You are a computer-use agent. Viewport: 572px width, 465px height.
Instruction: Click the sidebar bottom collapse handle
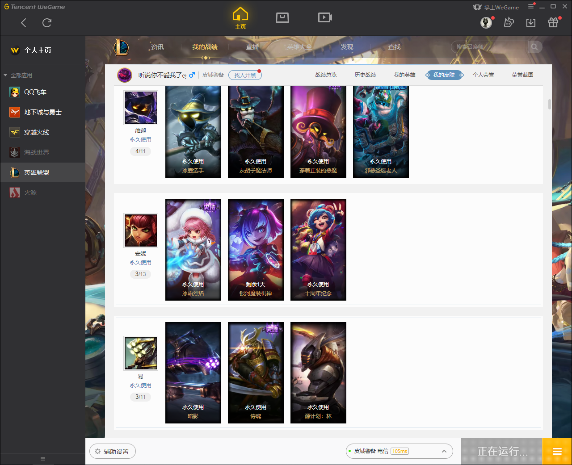point(43,459)
